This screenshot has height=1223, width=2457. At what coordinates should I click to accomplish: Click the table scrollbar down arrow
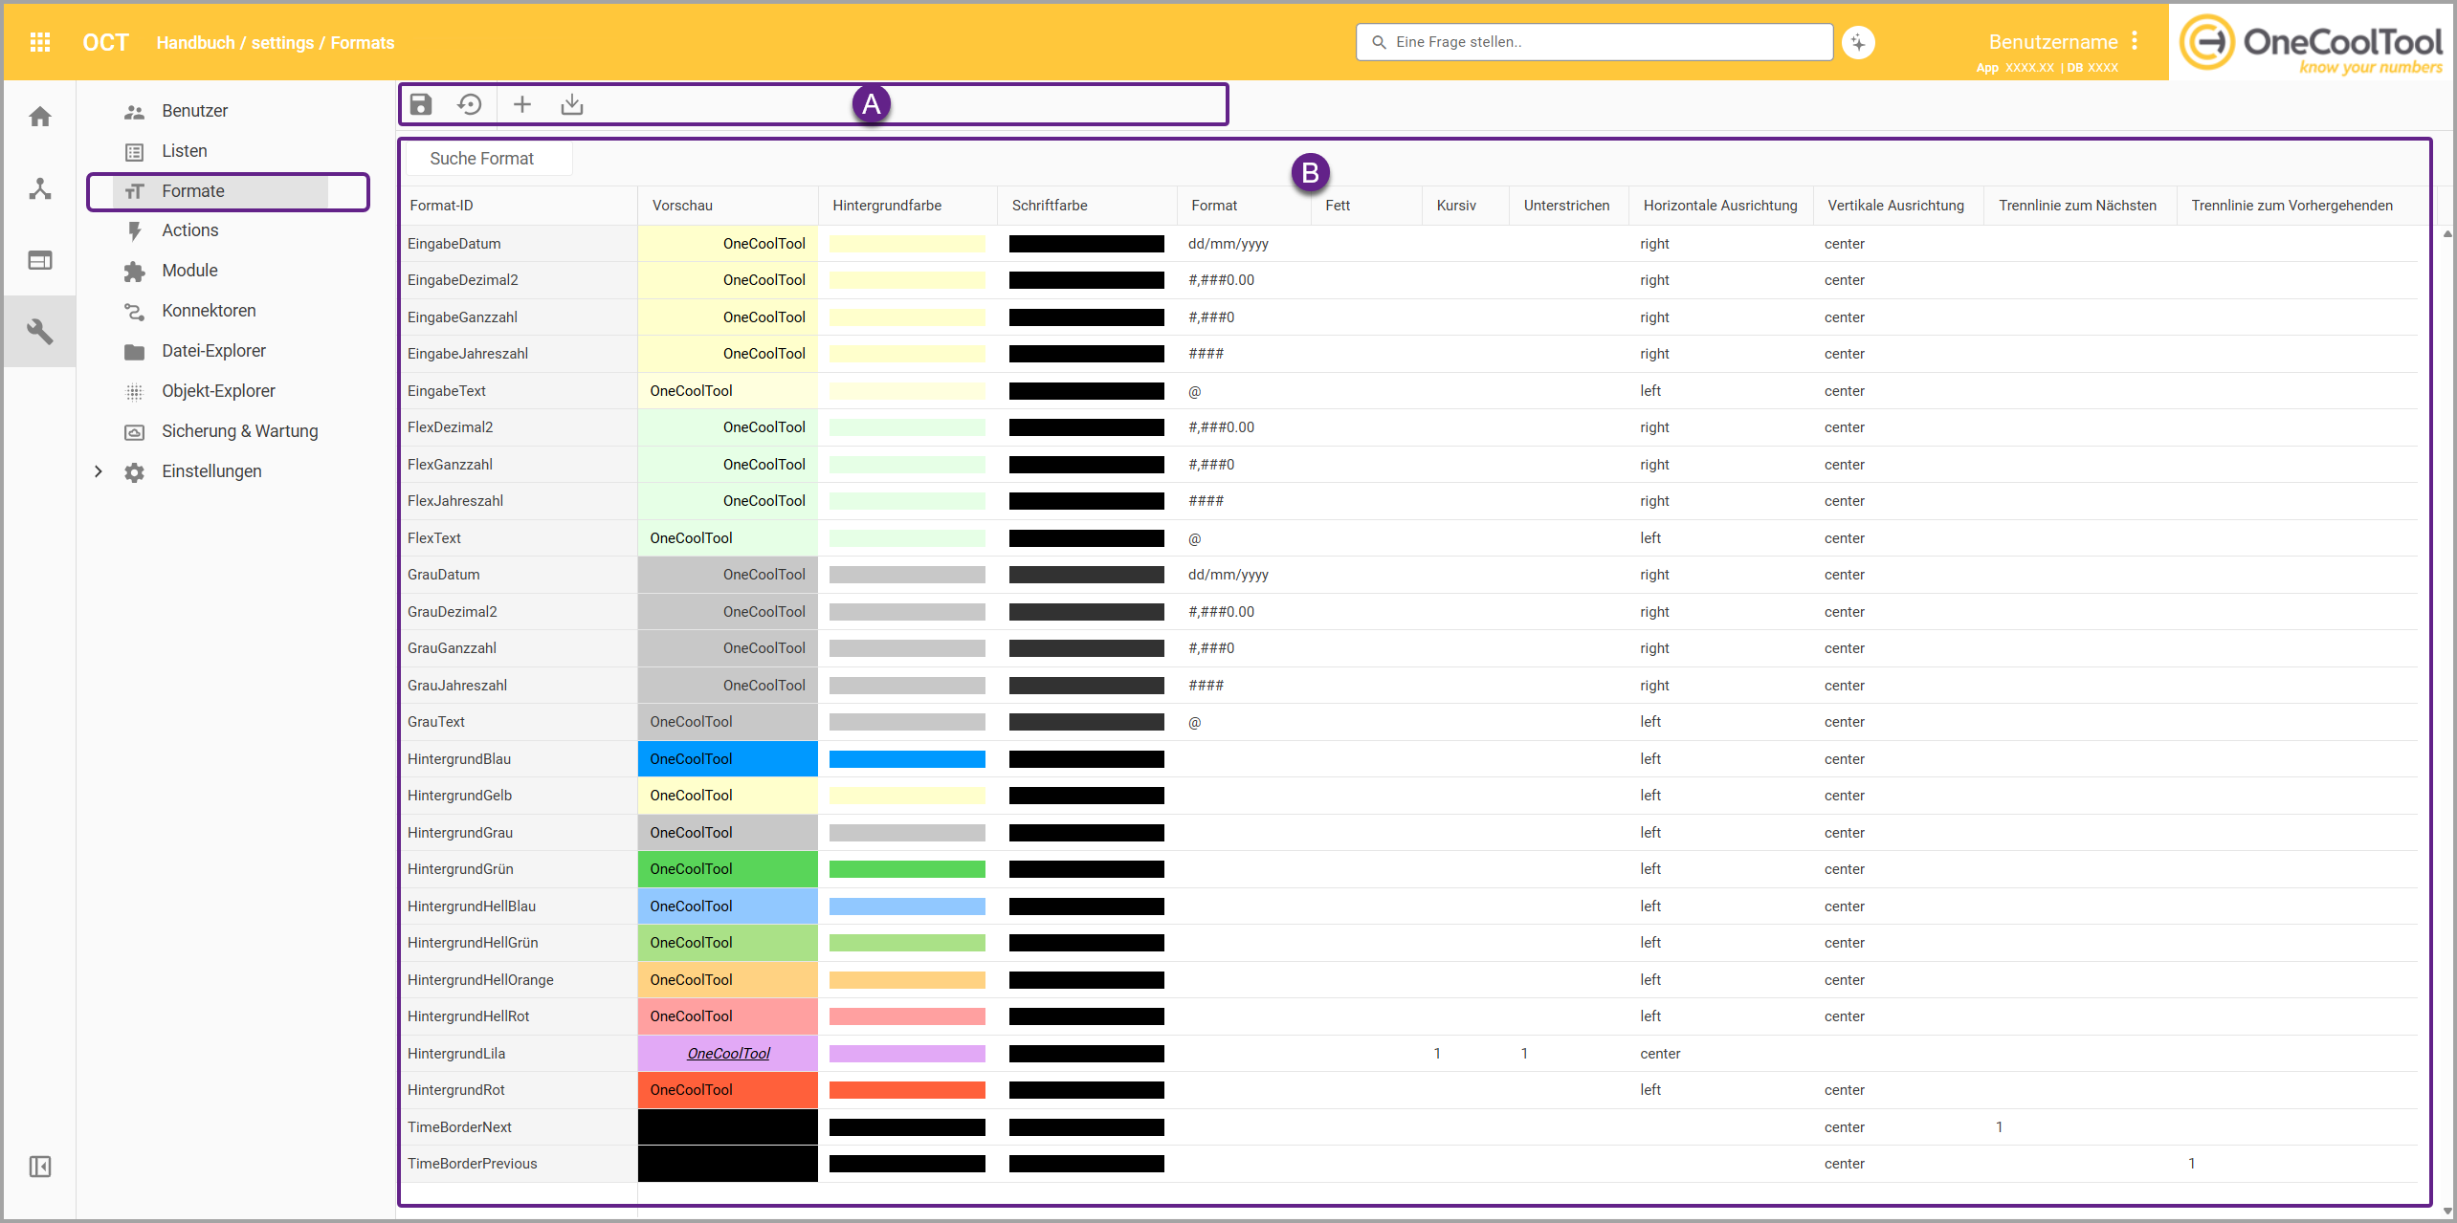click(x=2447, y=1211)
